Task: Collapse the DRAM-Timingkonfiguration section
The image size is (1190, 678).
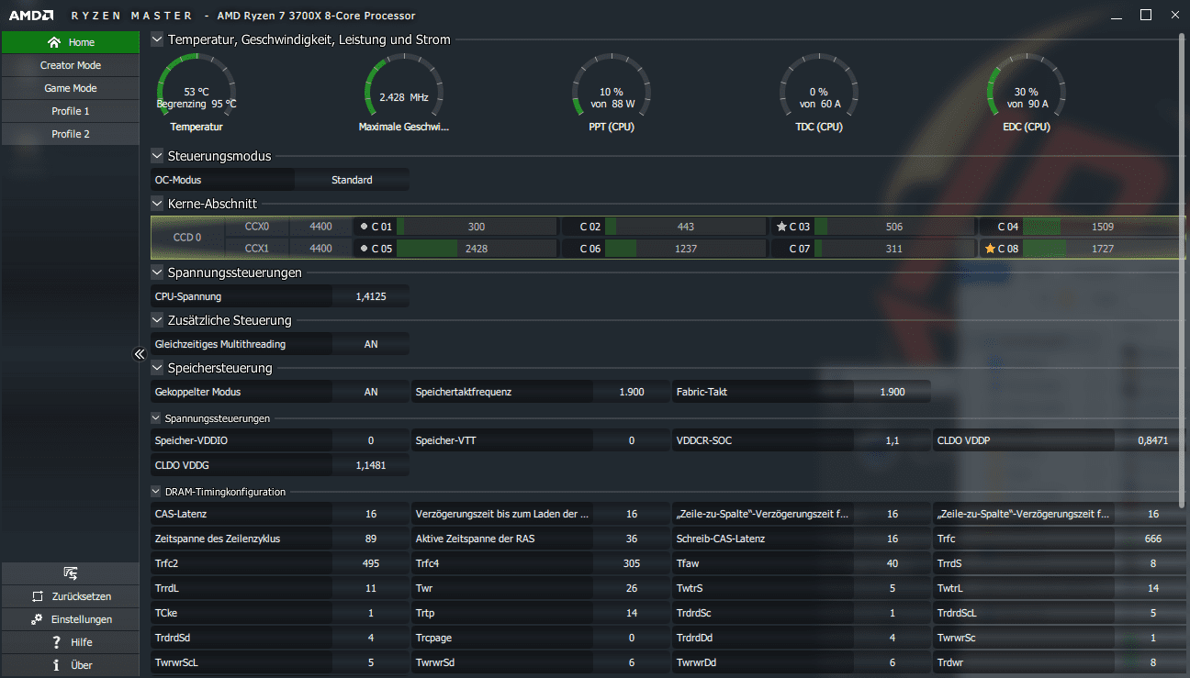Action: [157, 492]
